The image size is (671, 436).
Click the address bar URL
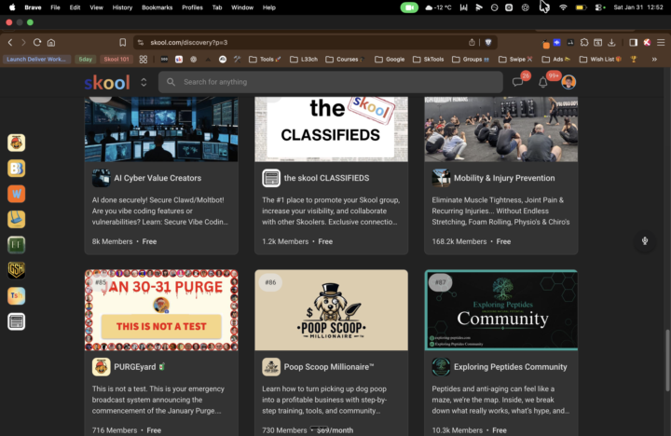click(188, 42)
